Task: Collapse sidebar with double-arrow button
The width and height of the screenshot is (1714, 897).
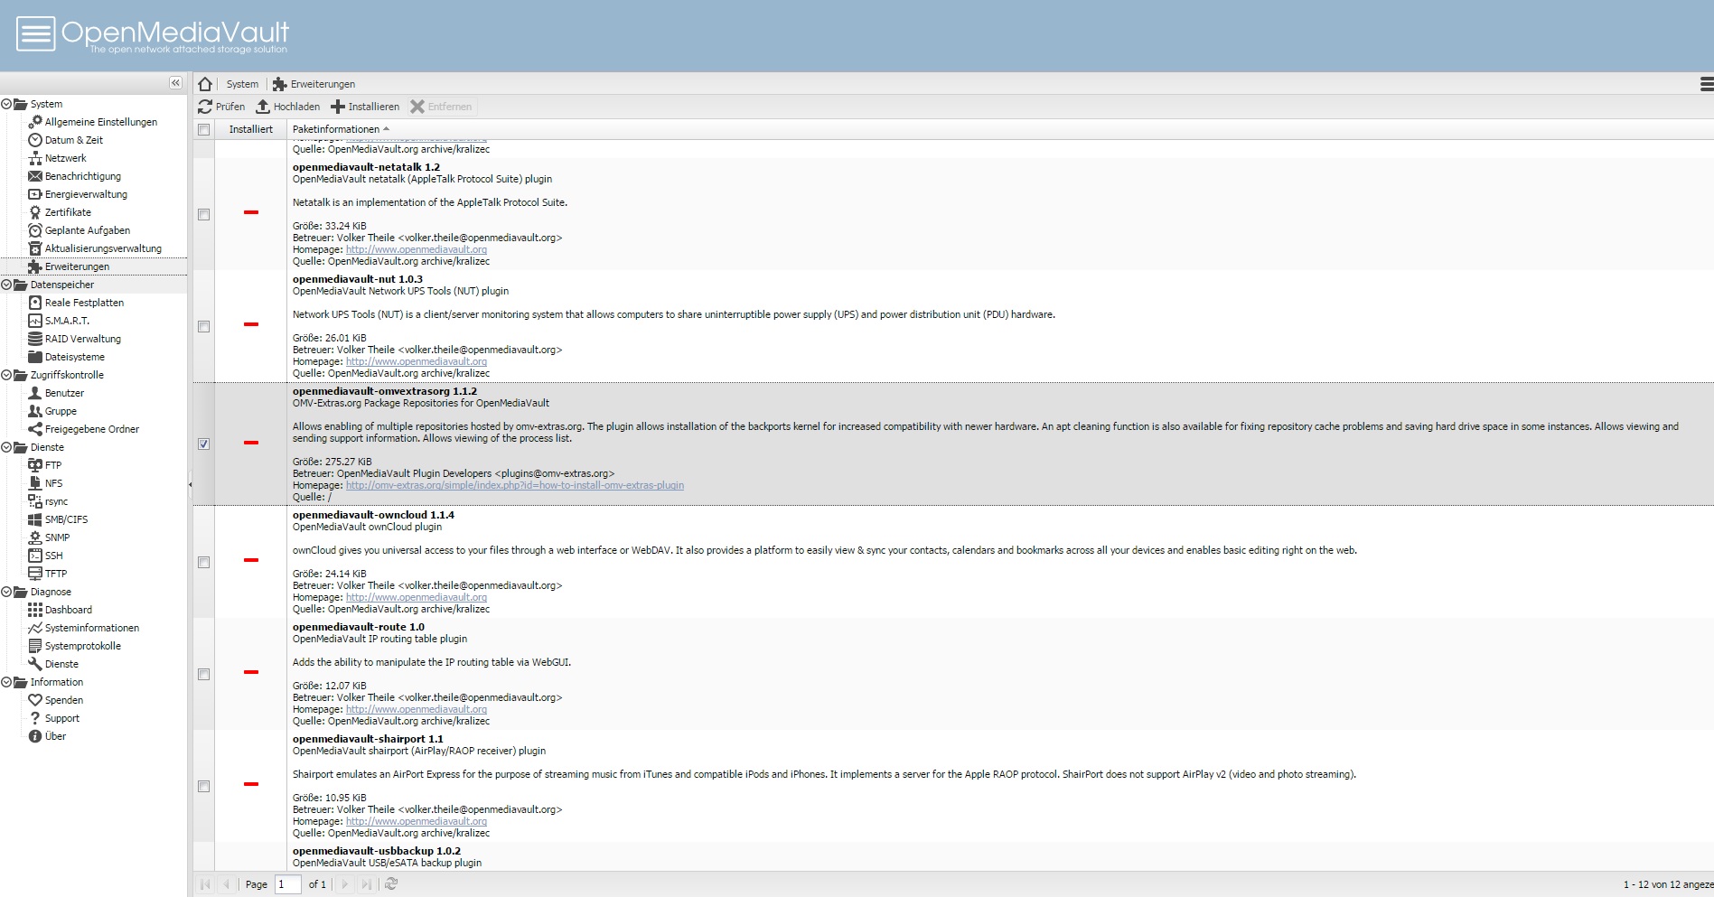Action: click(x=175, y=83)
